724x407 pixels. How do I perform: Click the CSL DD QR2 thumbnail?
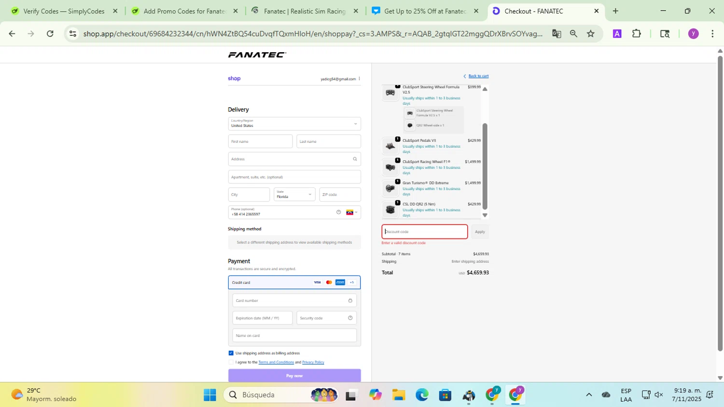coord(390,210)
